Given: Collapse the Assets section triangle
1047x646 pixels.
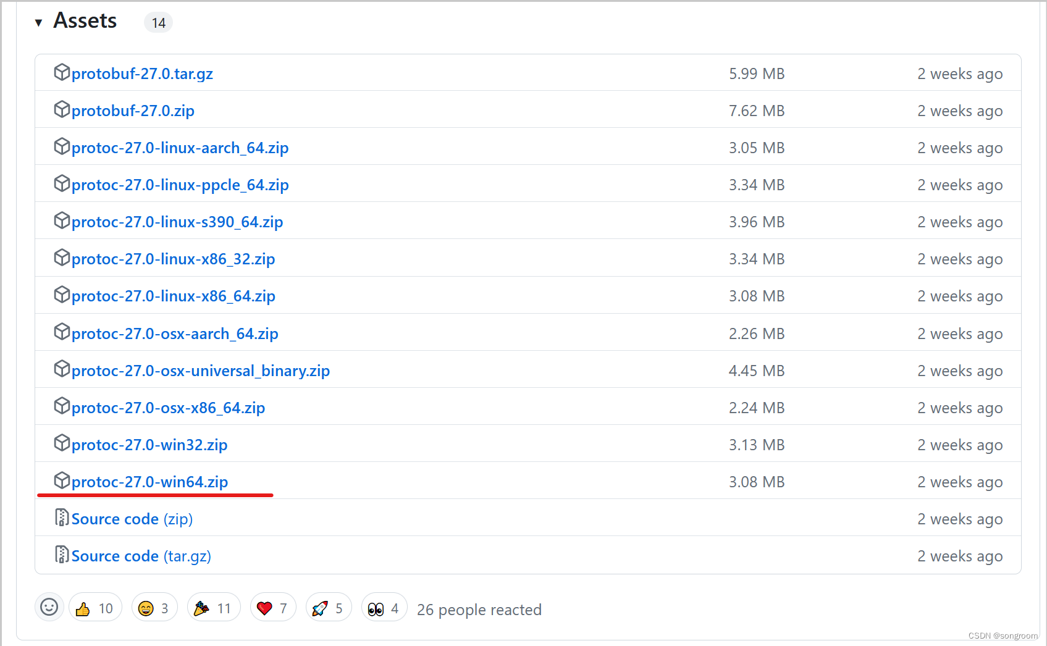Looking at the screenshot, I should pyautogui.click(x=39, y=23).
